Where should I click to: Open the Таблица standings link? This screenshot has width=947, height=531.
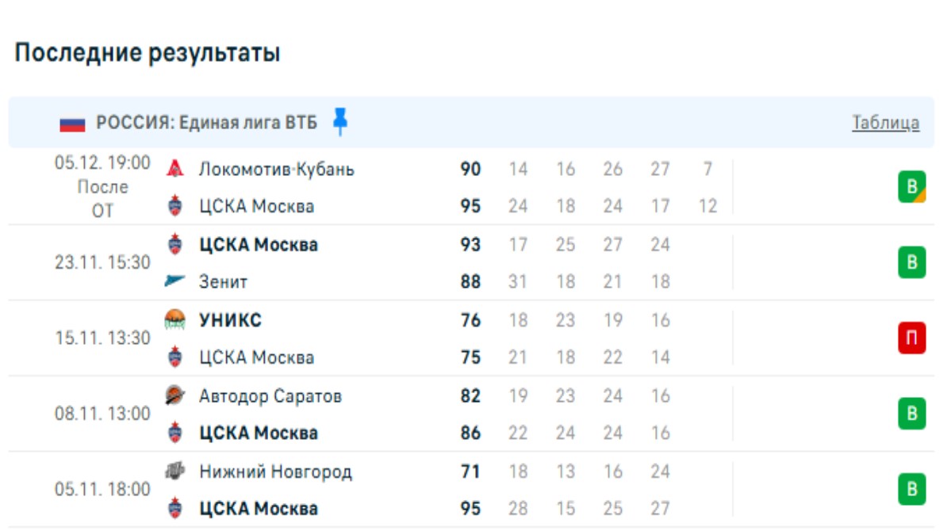(x=885, y=123)
